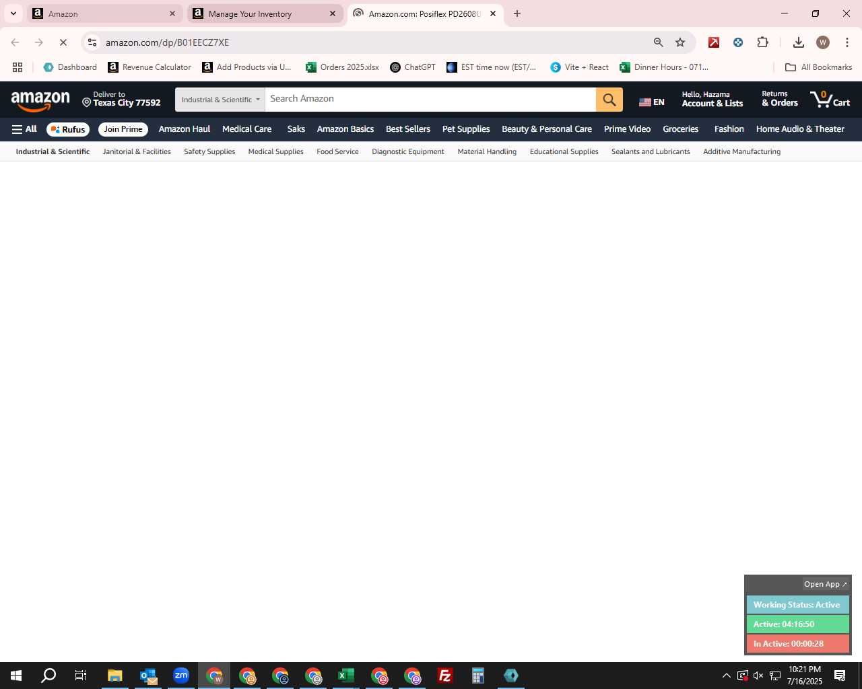The image size is (862, 689).
Task: Bookmark this page with star icon
Action: tap(680, 42)
